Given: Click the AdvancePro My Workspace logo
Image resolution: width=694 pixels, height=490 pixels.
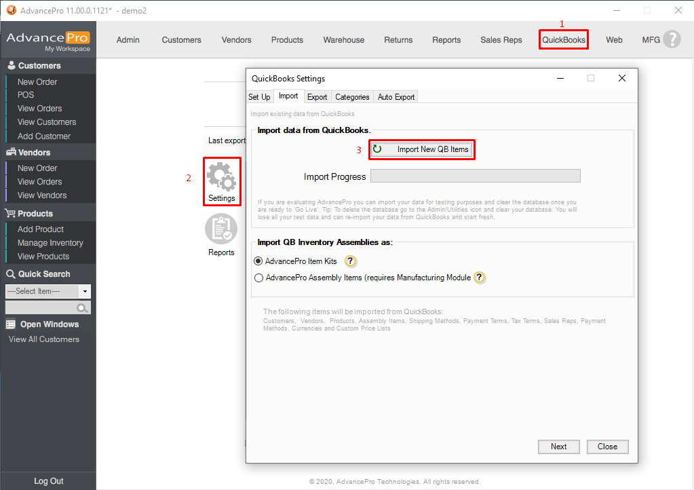Looking at the screenshot, I should tap(48, 40).
